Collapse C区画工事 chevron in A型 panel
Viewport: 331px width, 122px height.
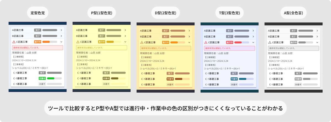point(317,42)
